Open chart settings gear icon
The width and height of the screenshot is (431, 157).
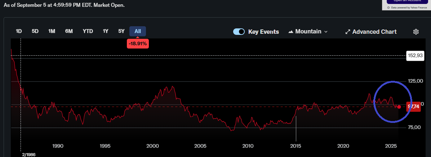point(416,32)
